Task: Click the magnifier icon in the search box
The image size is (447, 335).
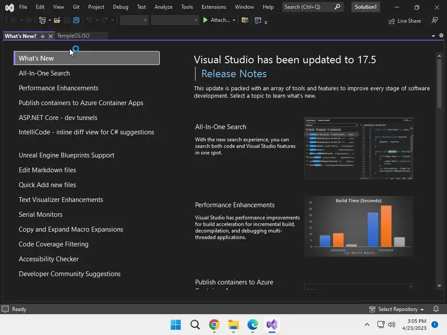Action: (x=337, y=7)
